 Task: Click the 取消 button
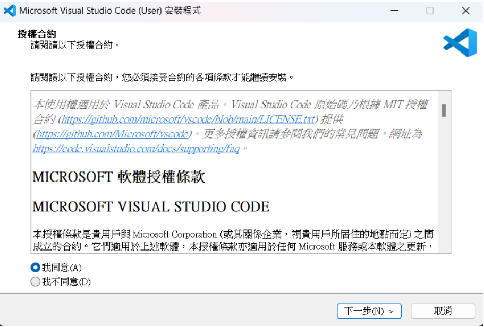pos(443,311)
